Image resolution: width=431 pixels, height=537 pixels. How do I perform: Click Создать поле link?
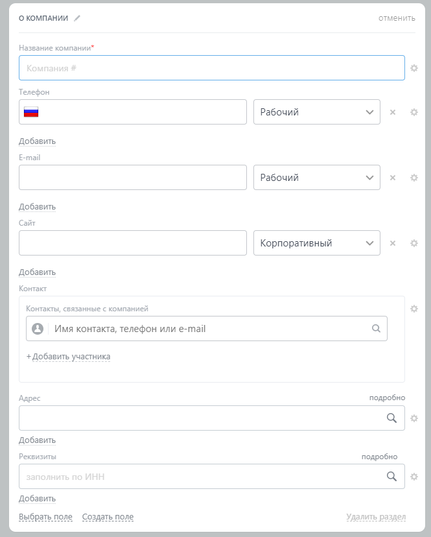tap(108, 517)
